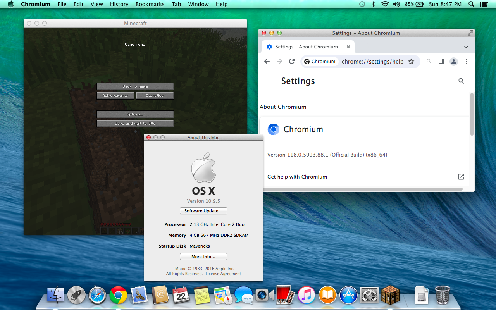View site information via Chromium chip

[320, 62]
